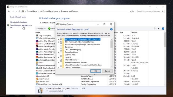The image size is (173, 97).
Task: Select Adobe Flash Player 32 icon
Action: point(37,46)
